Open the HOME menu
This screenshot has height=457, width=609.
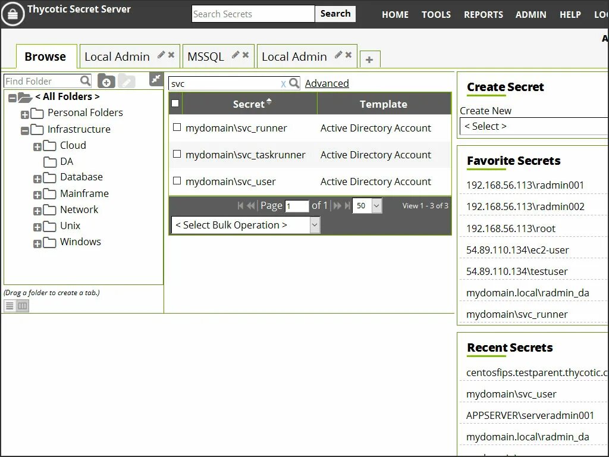[395, 15]
